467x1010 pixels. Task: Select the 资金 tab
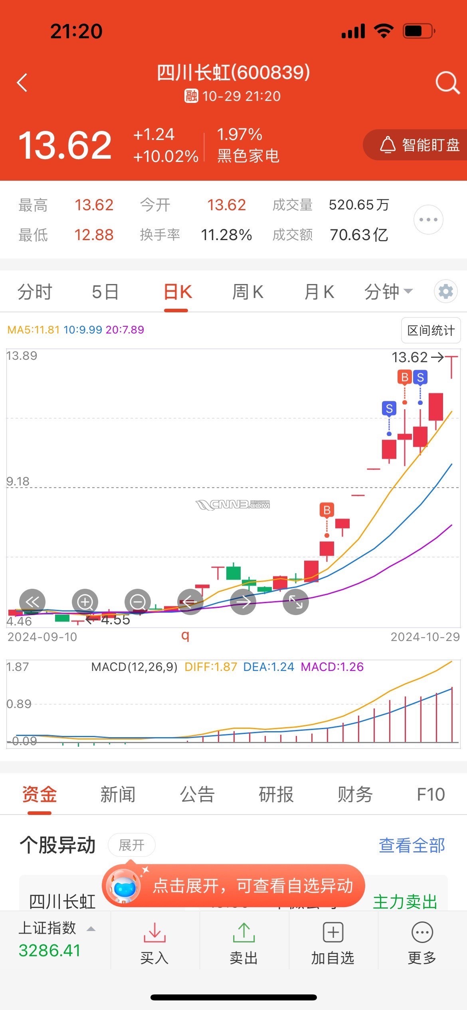40,794
